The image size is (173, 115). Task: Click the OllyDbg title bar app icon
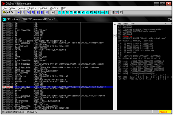(x=3, y=4)
